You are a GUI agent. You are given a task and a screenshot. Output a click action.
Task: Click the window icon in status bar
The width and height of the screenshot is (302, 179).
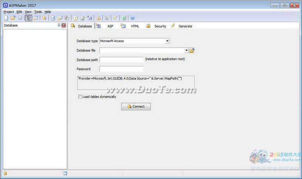pyautogui.click(x=65, y=173)
